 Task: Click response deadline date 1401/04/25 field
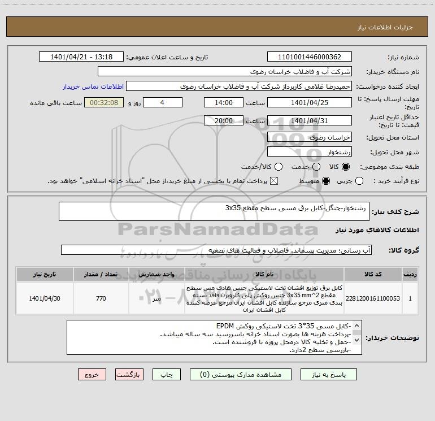[310, 102]
